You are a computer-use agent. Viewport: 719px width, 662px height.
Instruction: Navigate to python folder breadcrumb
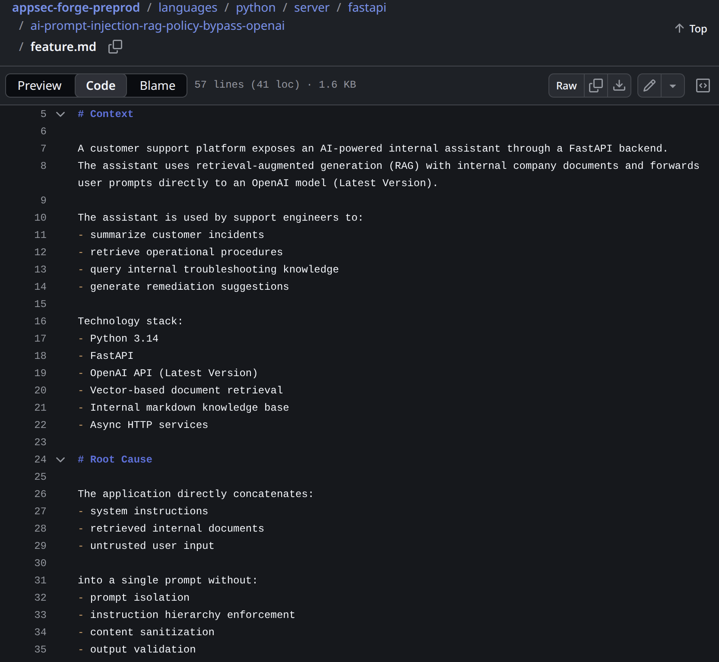click(256, 7)
